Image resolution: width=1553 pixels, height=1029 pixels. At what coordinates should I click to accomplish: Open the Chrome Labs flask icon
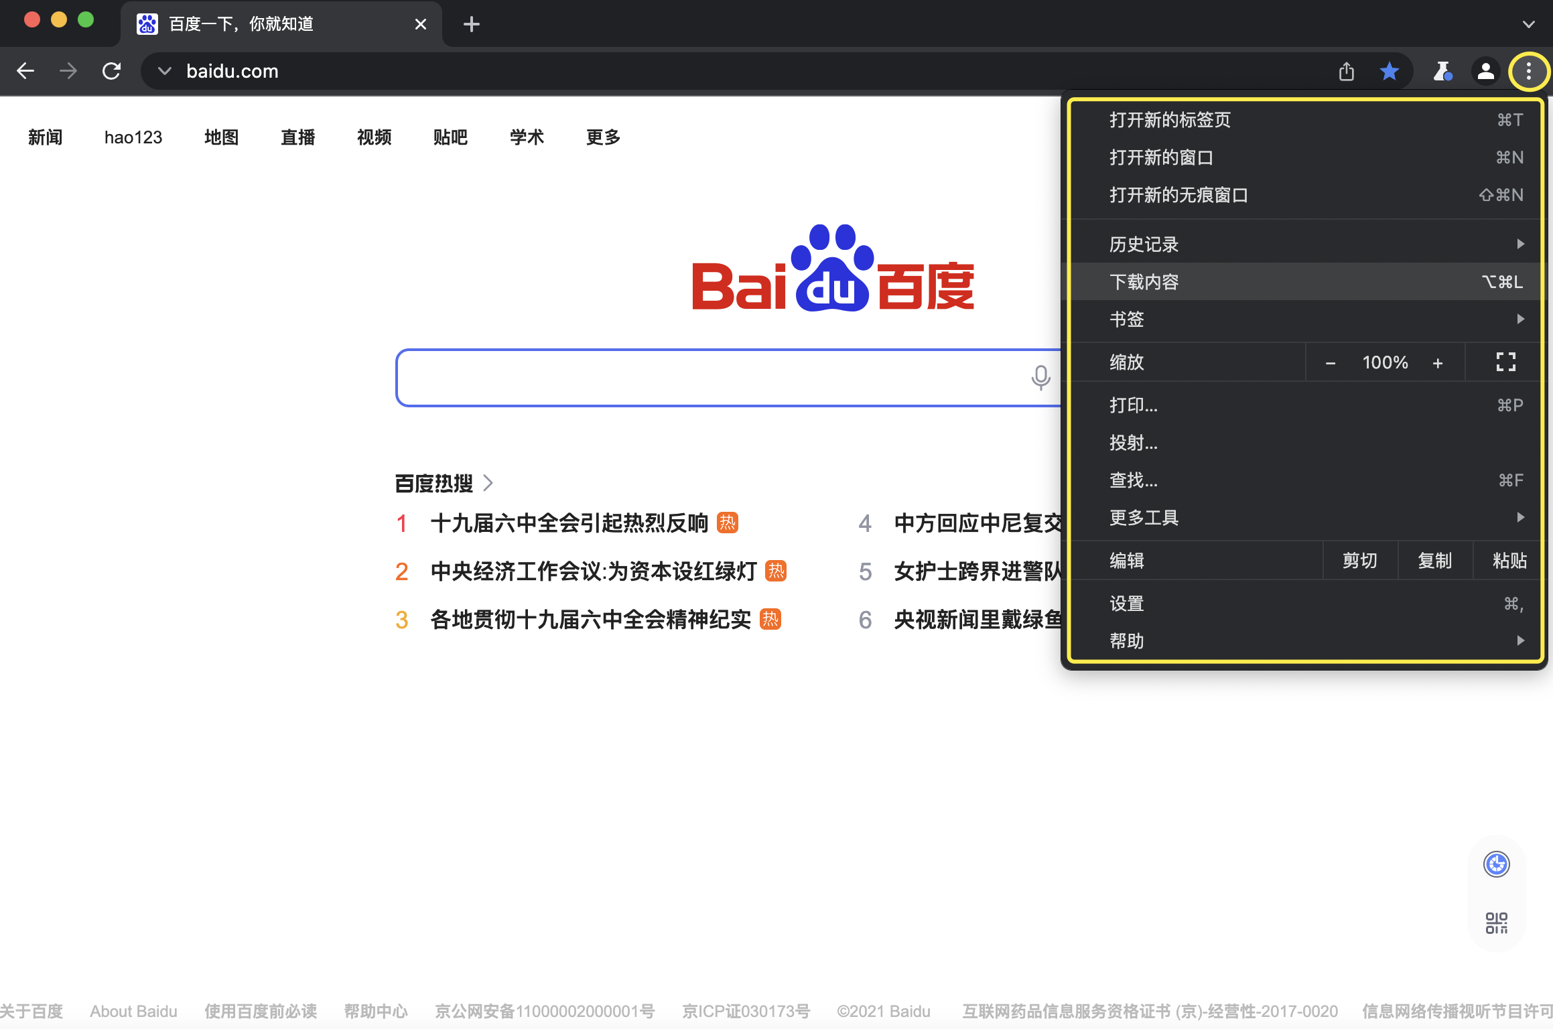click(1442, 71)
